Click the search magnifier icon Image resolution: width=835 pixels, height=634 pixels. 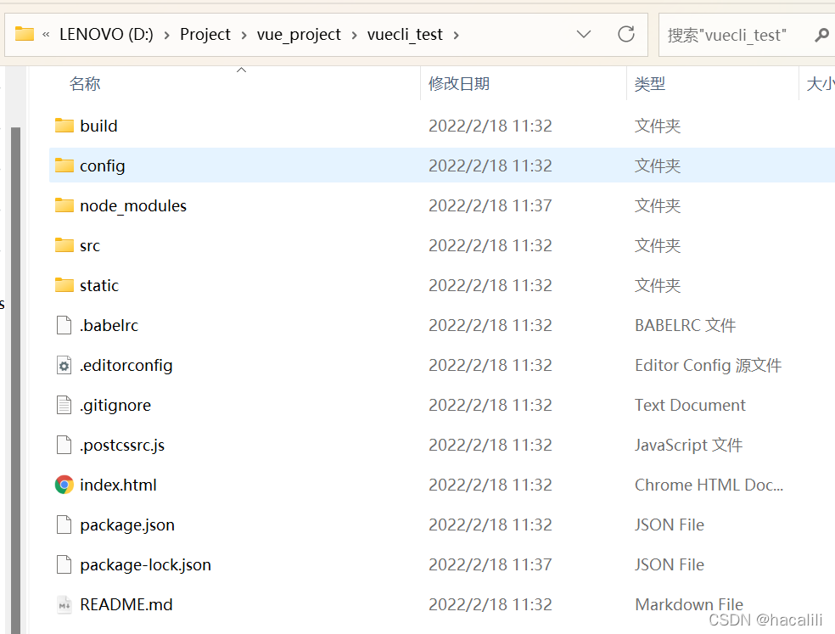tap(821, 35)
